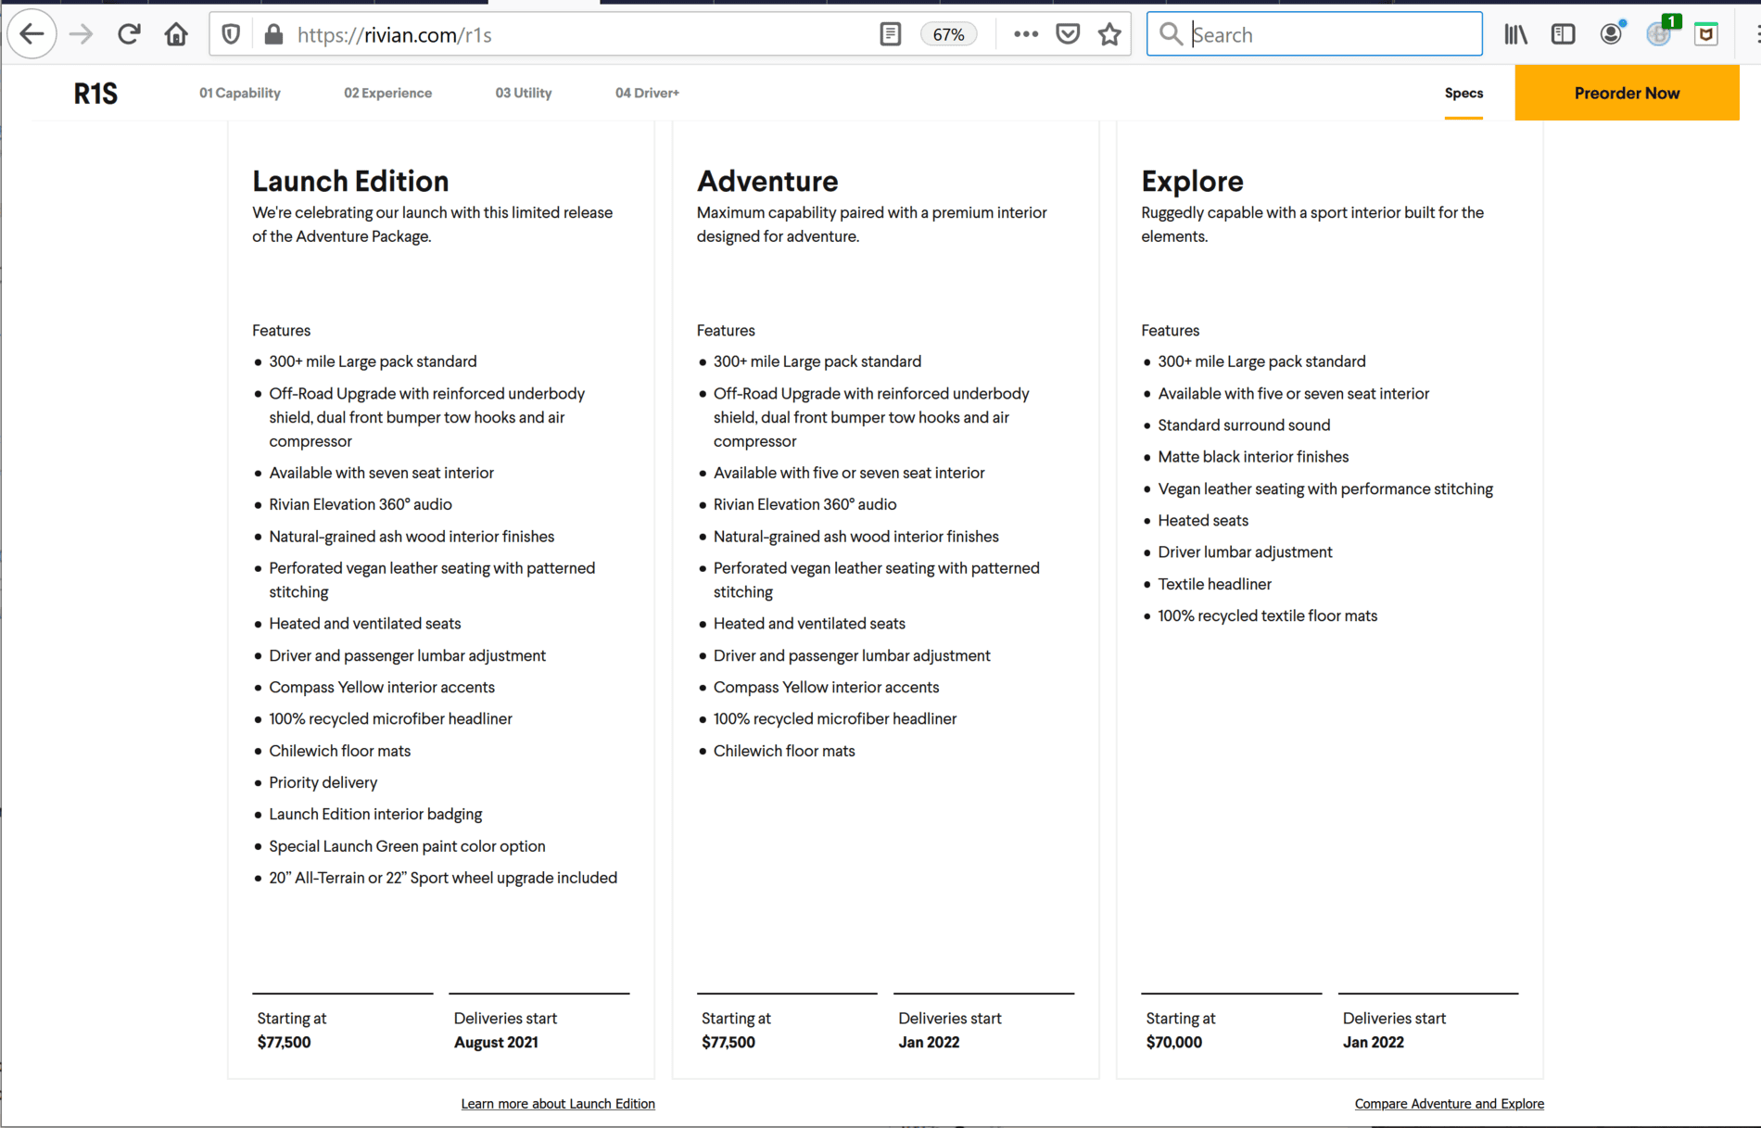Open Compare Adventure and Explore link
The image size is (1761, 1128).
pos(1450,1104)
